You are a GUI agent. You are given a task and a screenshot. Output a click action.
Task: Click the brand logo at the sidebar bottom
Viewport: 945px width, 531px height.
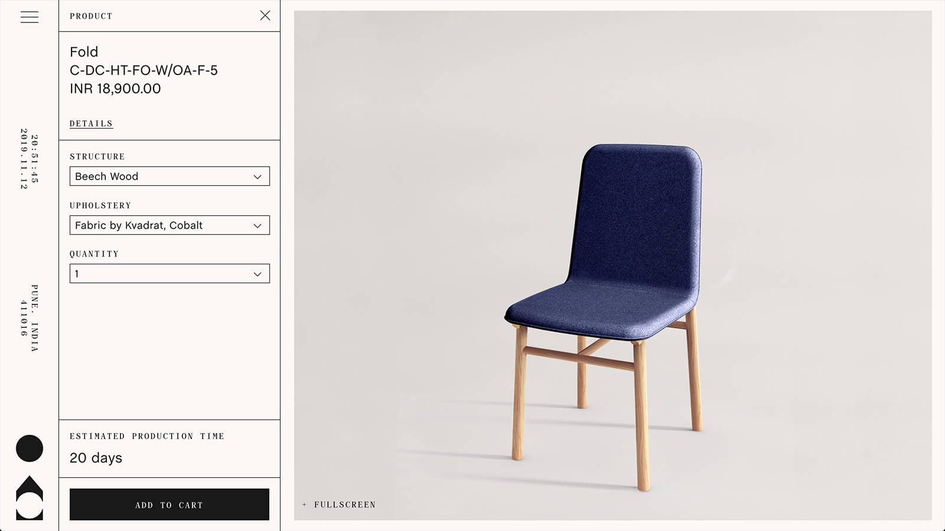30,498
